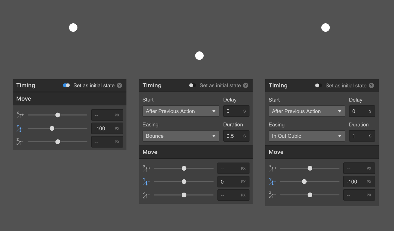The width and height of the screenshot is (394, 231).
Task: Click the Duration field showing 1 s
Action: (x=362, y=136)
